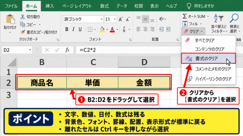Viewport: 243px width, 136px height.
Task: Choose Clear Hyperlinks menu item
Action: [208, 79]
